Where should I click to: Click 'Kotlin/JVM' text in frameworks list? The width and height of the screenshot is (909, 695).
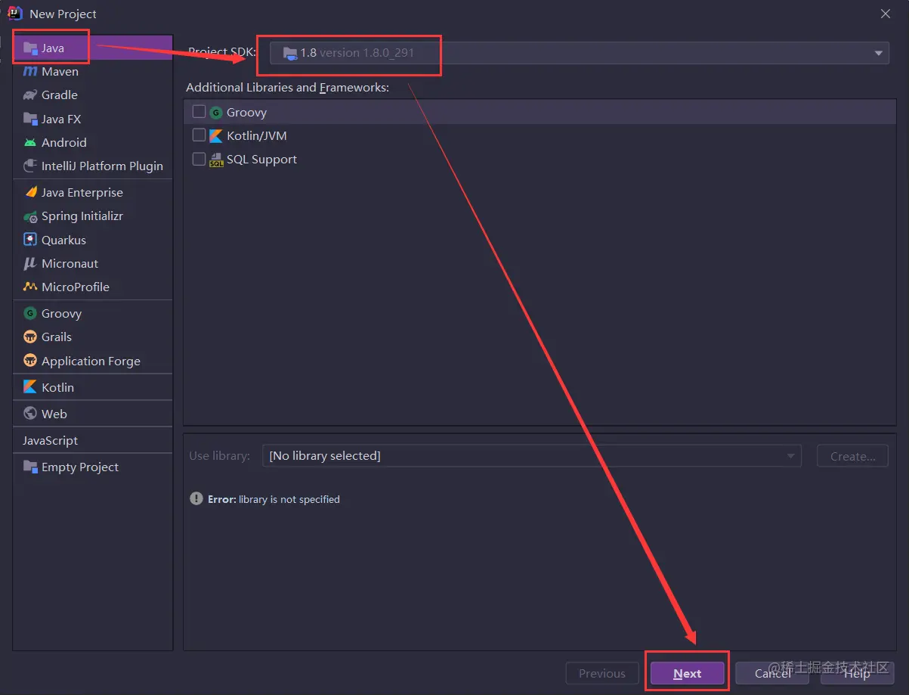point(257,136)
